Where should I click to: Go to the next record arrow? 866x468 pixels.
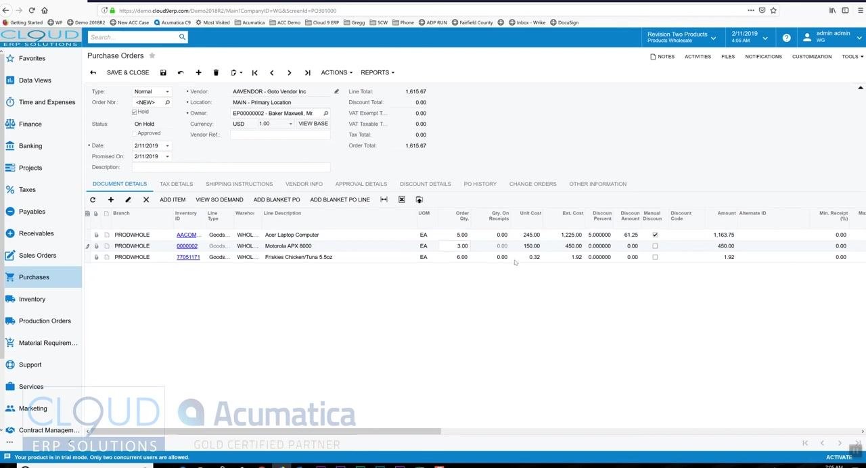point(290,72)
